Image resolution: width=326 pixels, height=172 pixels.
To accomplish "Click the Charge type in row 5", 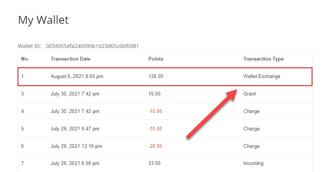I will 251,129.
